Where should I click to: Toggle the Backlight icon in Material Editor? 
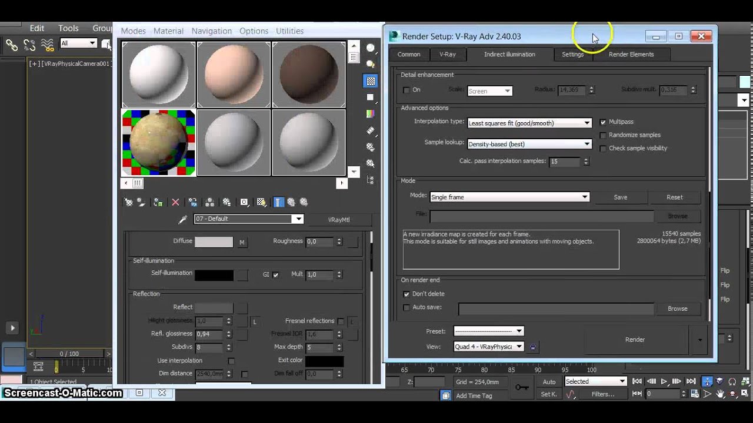click(x=371, y=64)
